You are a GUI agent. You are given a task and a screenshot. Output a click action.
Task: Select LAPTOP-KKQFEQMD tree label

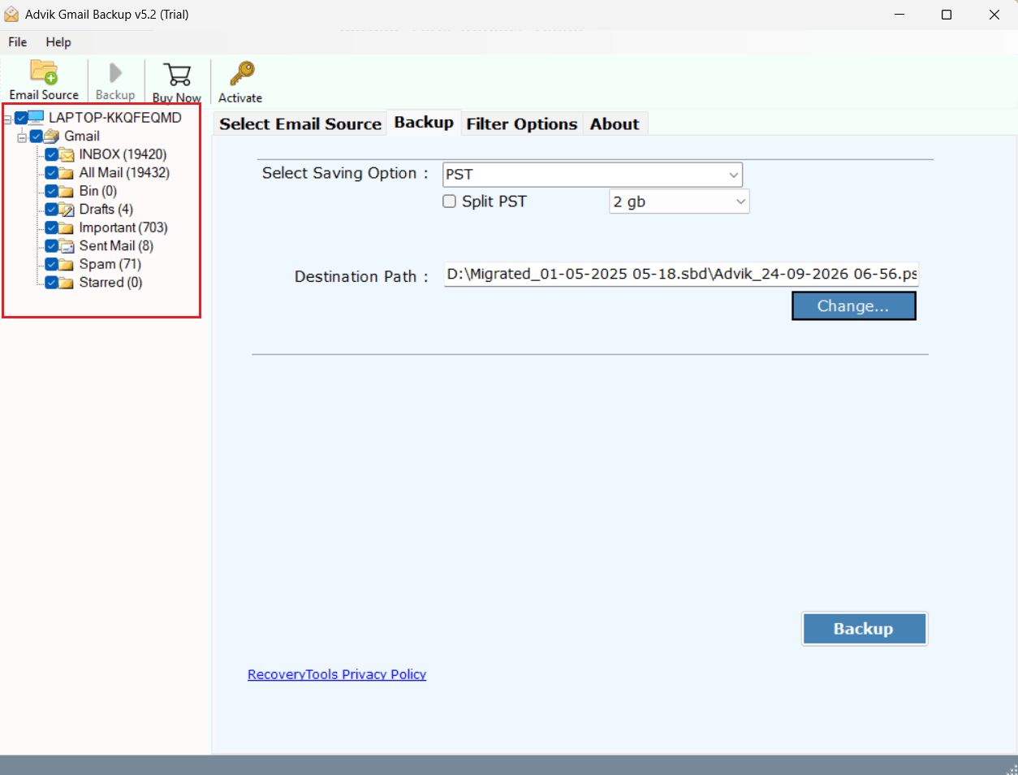pos(115,118)
